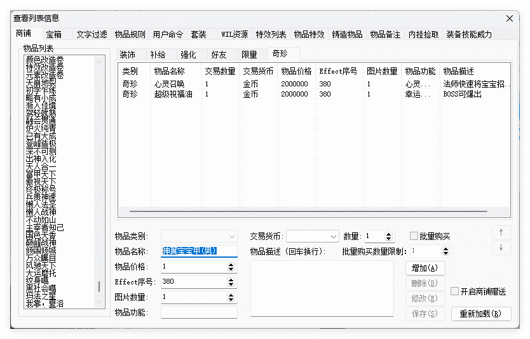Reload the list with 重新加载(R)
The image size is (530, 339).
click(x=480, y=314)
